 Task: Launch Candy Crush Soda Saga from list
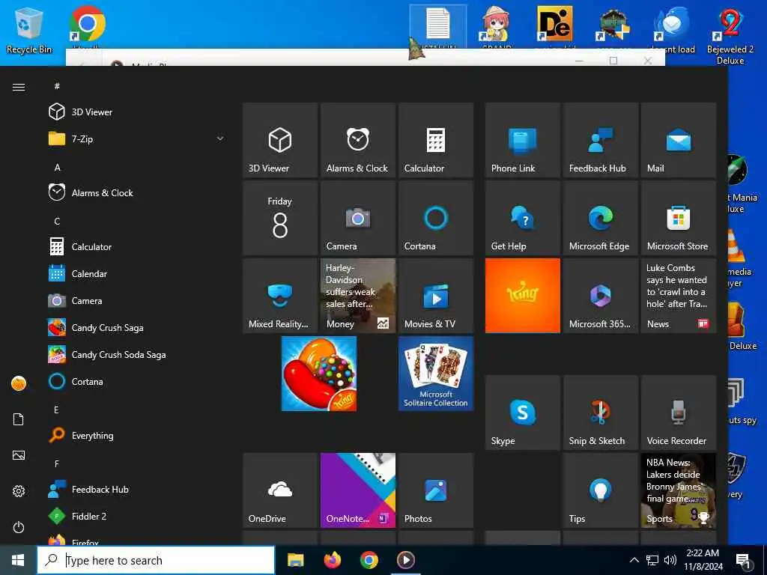(137, 354)
